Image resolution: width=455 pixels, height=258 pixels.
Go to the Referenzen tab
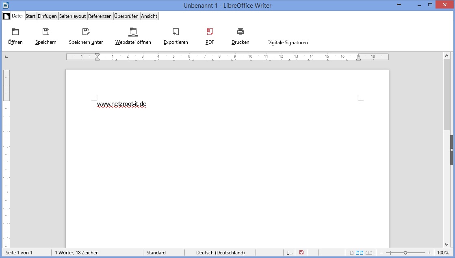coord(100,16)
